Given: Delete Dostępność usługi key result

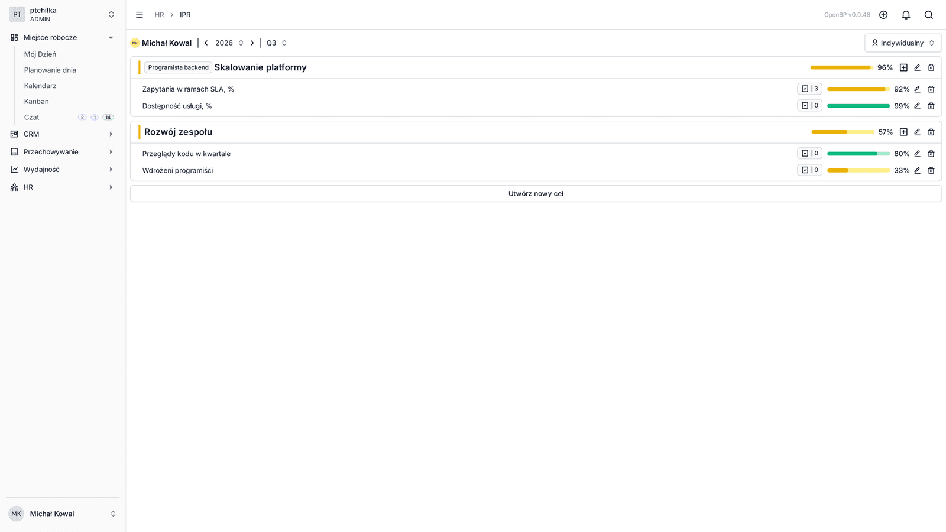Looking at the screenshot, I should pos(931,106).
